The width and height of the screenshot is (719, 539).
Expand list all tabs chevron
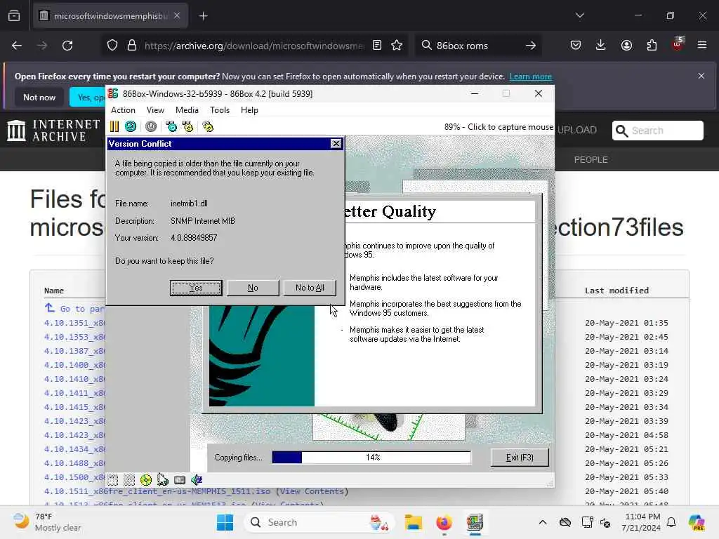pyautogui.click(x=580, y=15)
